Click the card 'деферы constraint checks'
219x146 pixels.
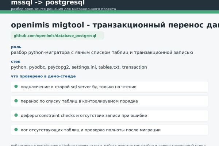click(109, 116)
